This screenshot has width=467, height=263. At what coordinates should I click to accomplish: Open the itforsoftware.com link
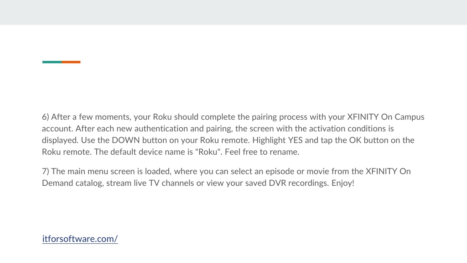coord(80,239)
